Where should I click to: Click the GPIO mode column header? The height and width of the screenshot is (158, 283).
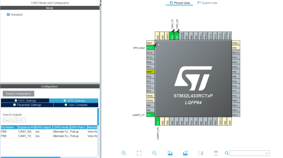pos(61,127)
